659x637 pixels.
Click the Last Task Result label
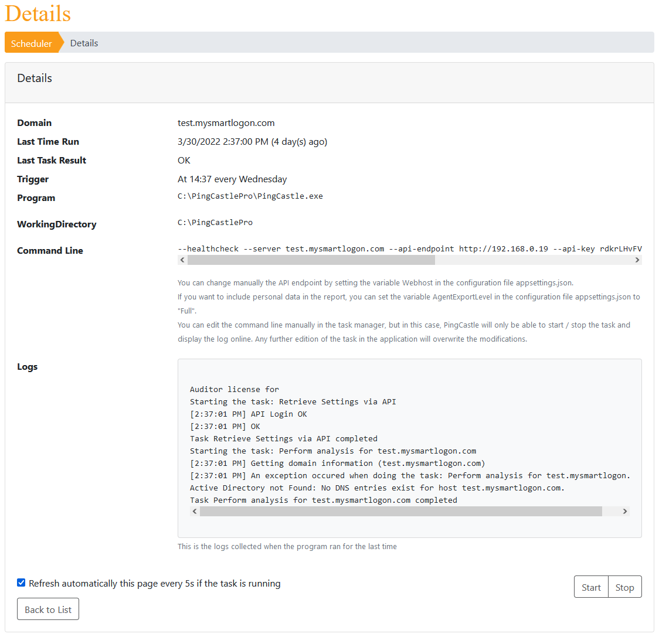click(52, 160)
